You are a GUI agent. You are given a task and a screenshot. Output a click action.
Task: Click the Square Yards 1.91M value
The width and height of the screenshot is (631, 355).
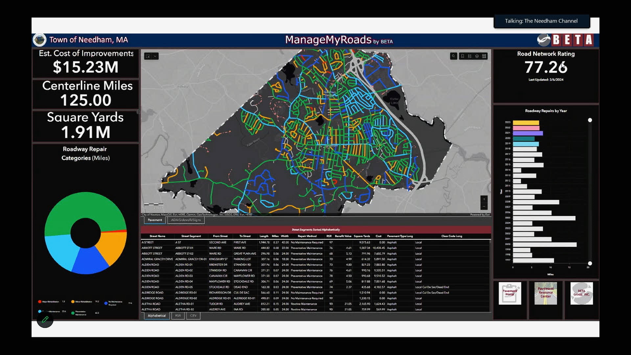coord(85,132)
